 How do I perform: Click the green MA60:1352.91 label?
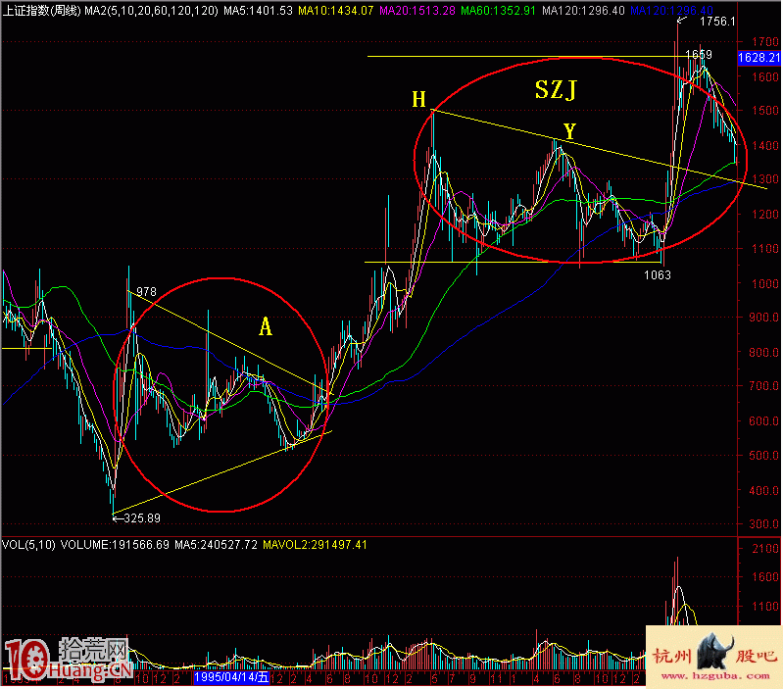(x=499, y=11)
